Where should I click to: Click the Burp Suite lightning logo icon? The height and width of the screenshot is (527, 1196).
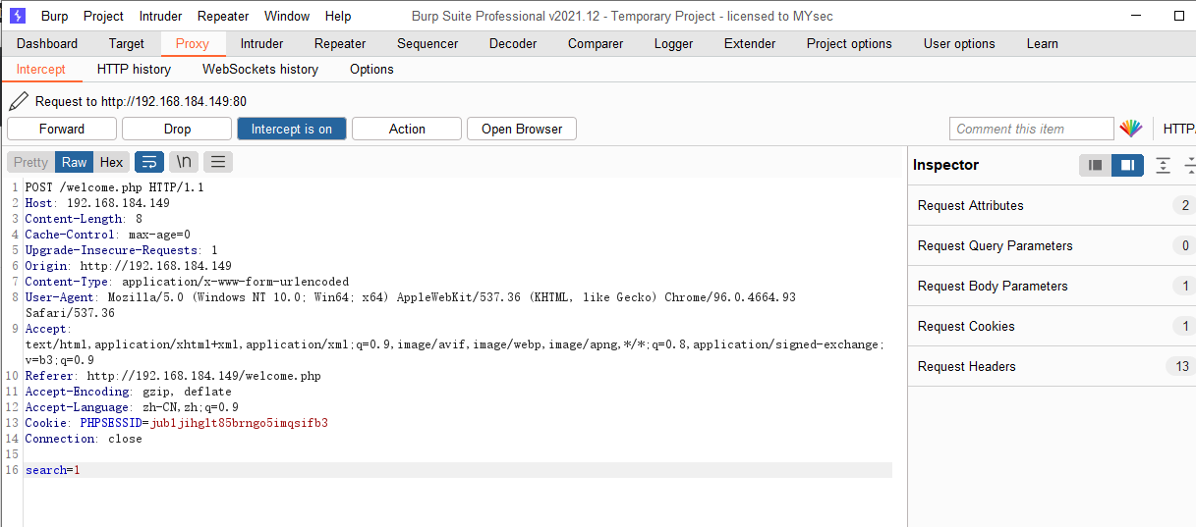point(18,16)
